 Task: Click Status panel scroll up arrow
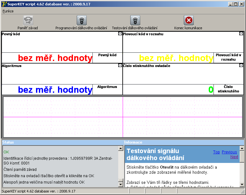[x=121, y=148]
